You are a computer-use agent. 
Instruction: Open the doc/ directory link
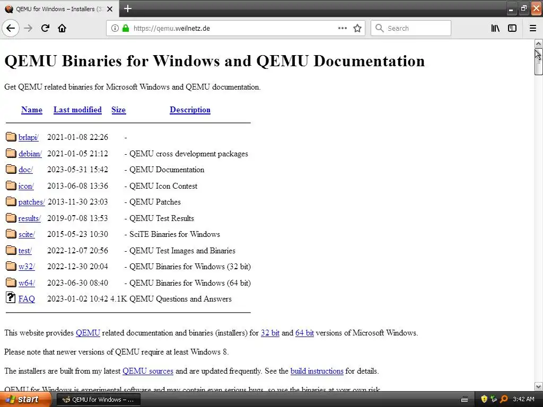[25, 170]
